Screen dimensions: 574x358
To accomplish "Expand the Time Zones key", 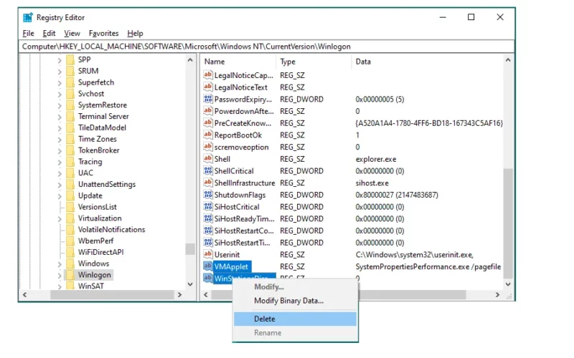I will coord(60,140).
